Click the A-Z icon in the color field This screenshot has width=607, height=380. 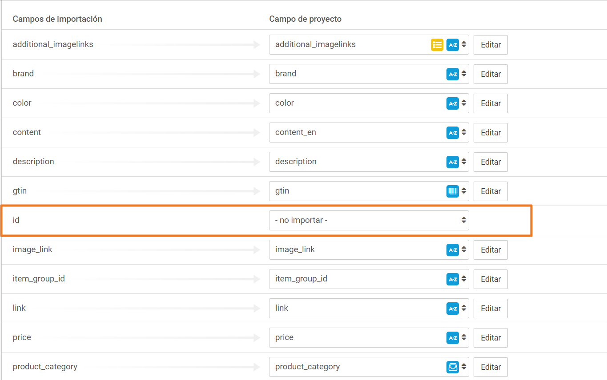pyautogui.click(x=453, y=103)
